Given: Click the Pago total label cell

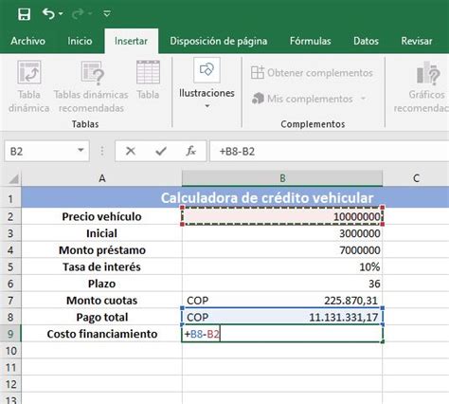Looking at the screenshot, I should click(x=101, y=317).
